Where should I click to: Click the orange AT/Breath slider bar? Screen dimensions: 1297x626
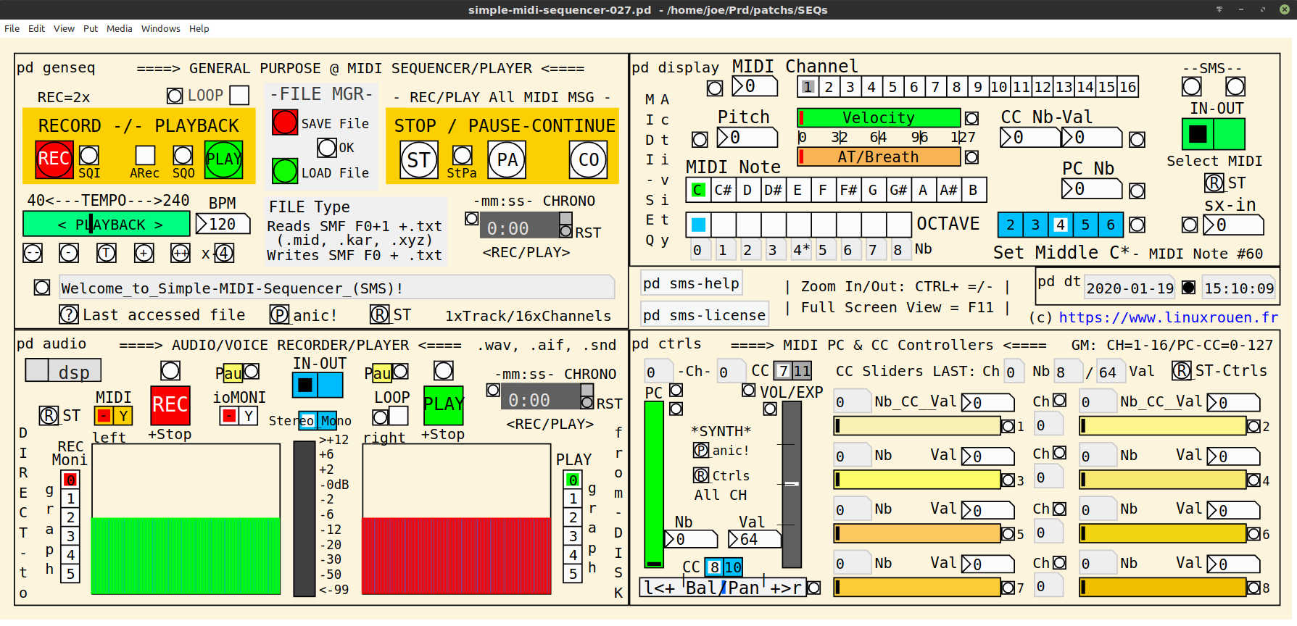[x=879, y=157]
